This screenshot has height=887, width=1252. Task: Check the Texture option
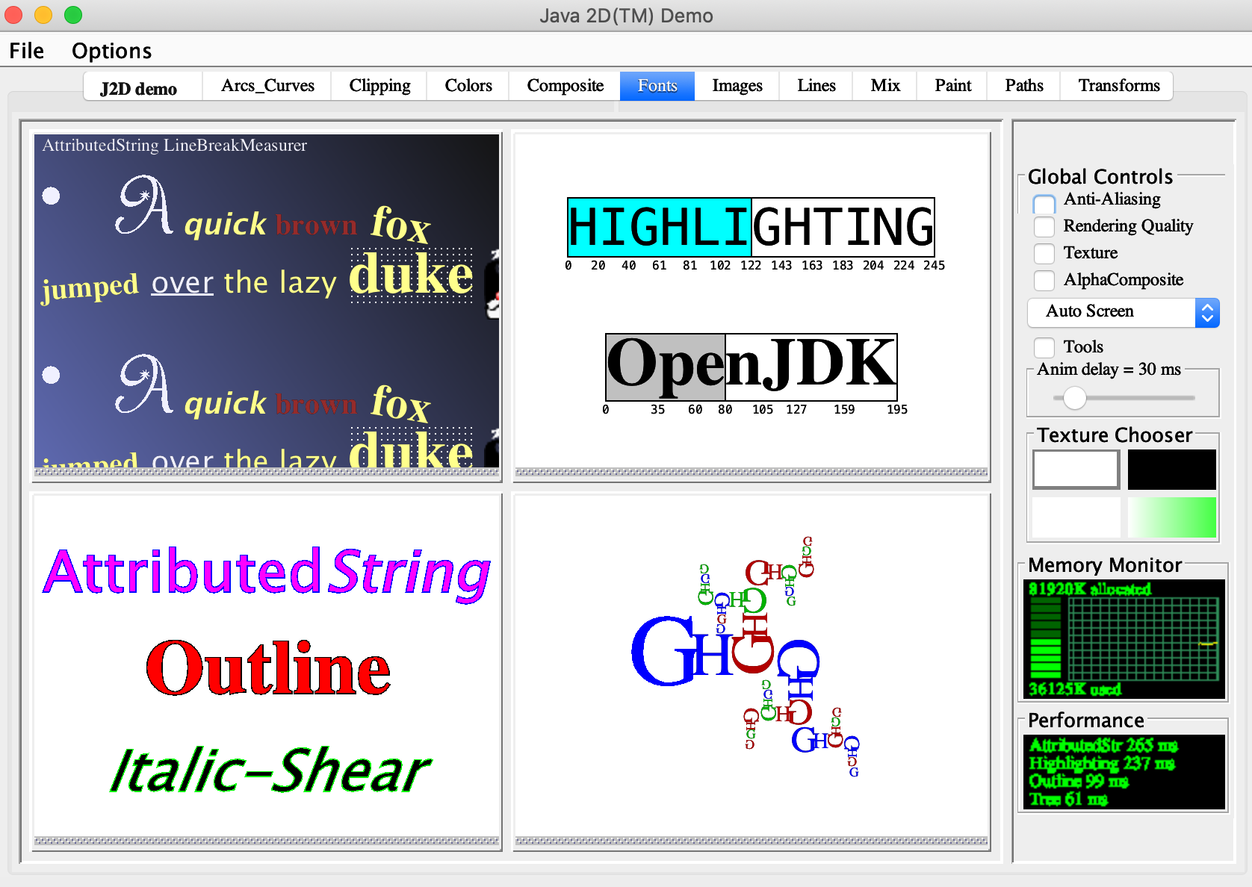[1044, 253]
